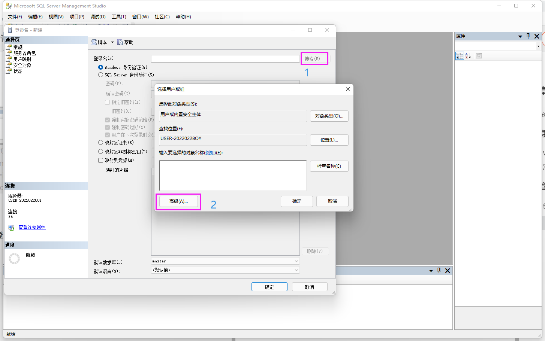Screen dimensions: 545x341
Task: Open 查看连接属性 link
Action: tap(32, 227)
